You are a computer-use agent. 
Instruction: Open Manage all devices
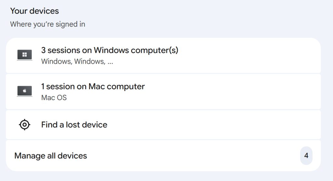point(51,156)
